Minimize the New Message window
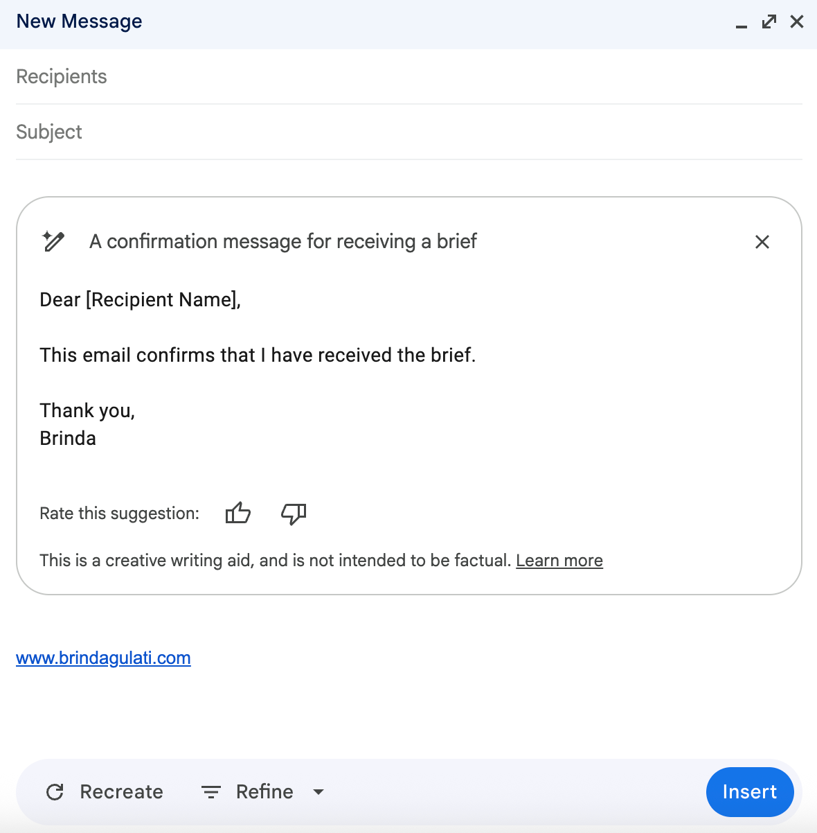Image resolution: width=817 pixels, height=833 pixels. pos(742,24)
